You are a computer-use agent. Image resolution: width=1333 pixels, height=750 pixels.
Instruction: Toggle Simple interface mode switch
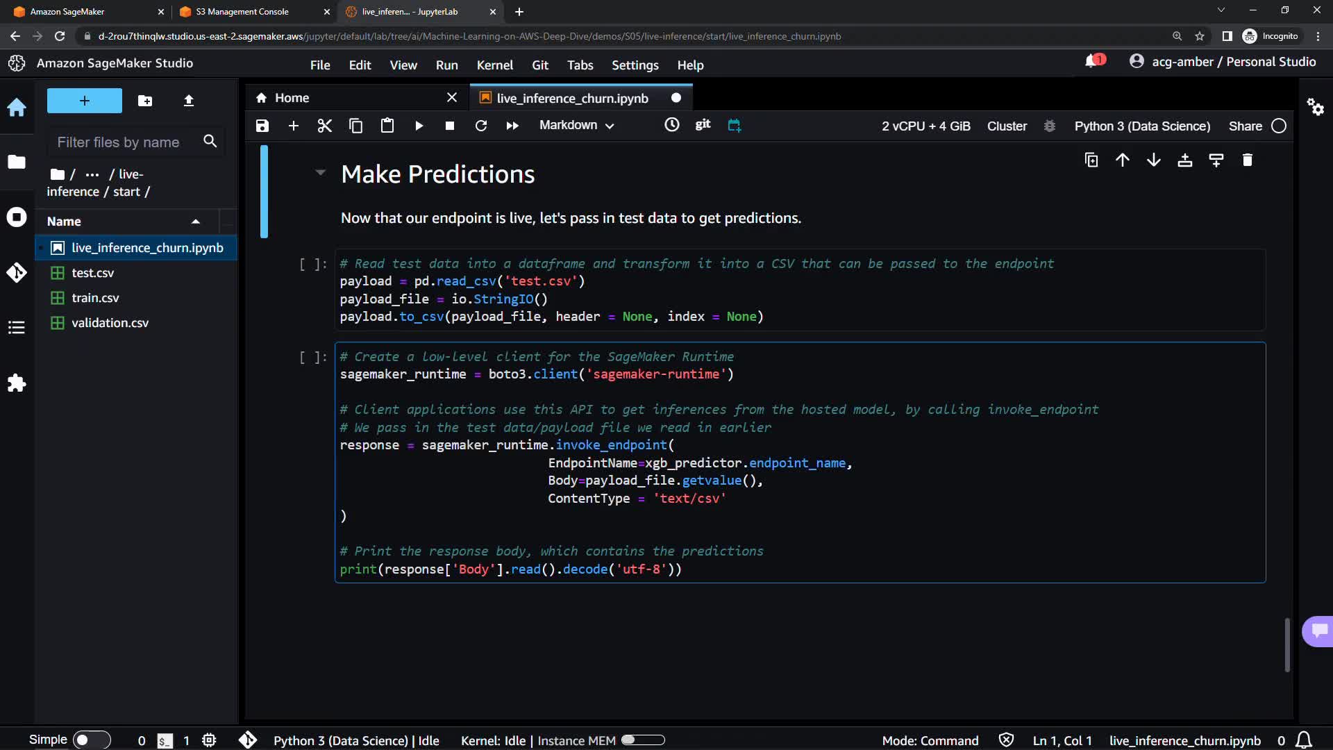91,740
